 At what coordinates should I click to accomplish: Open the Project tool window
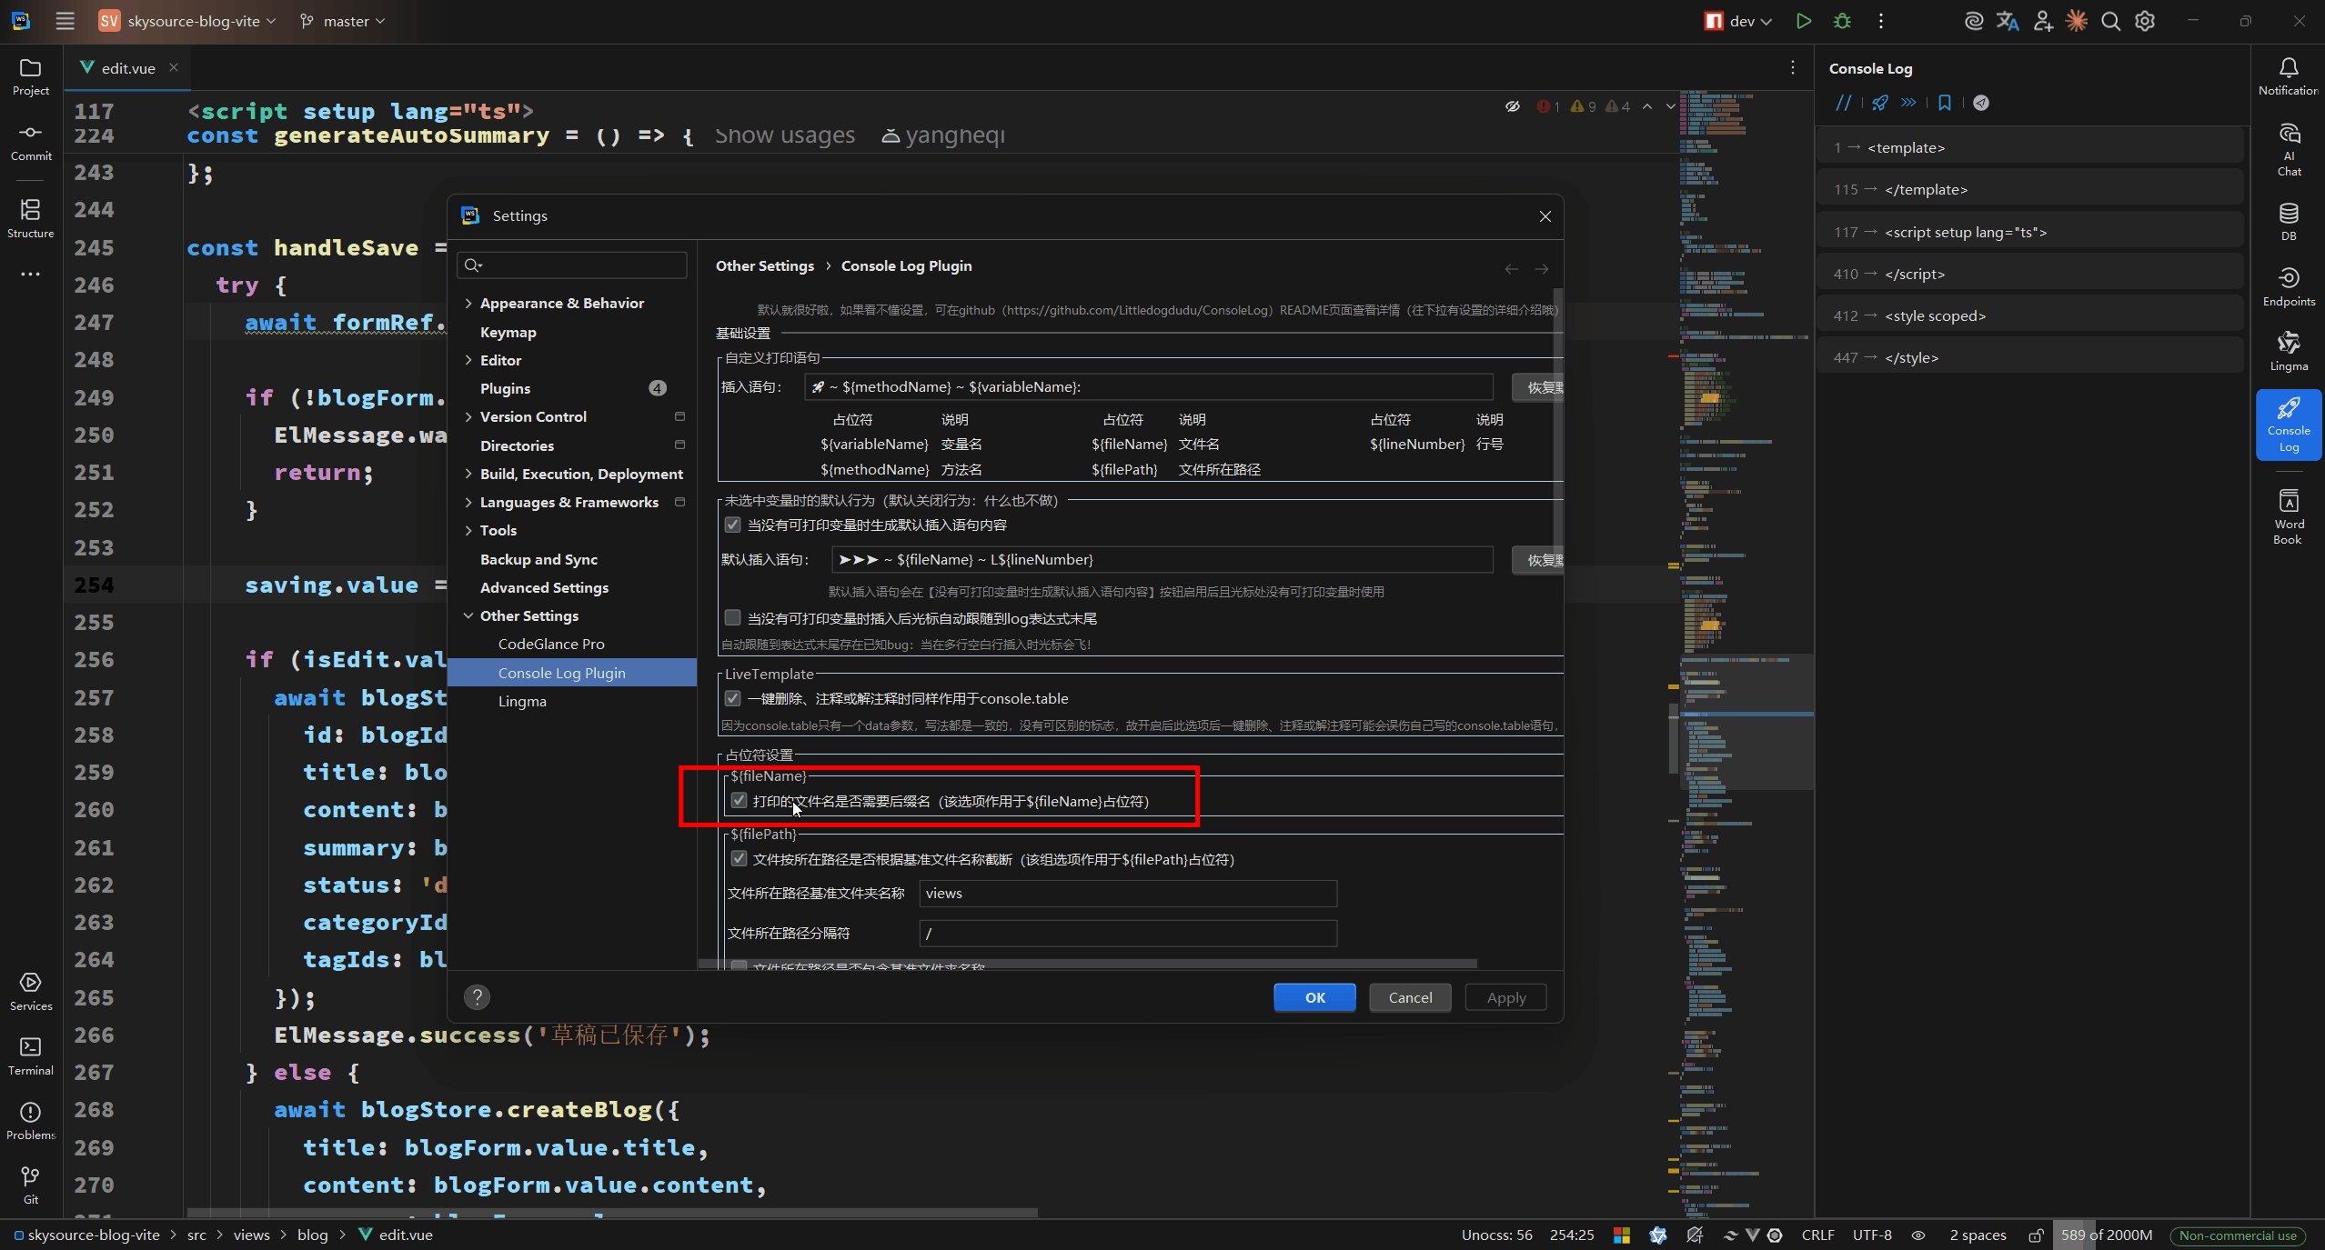pos(31,76)
